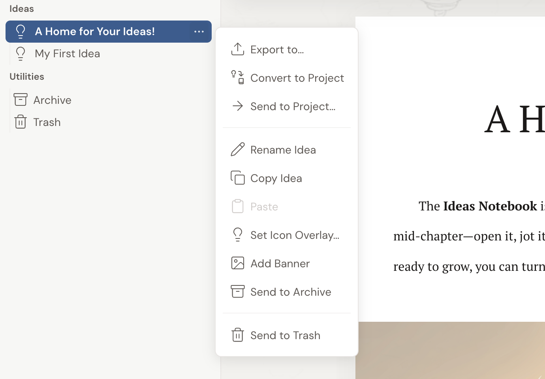Click the Send to Archive box icon
This screenshot has height=379, width=545.
(237, 291)
